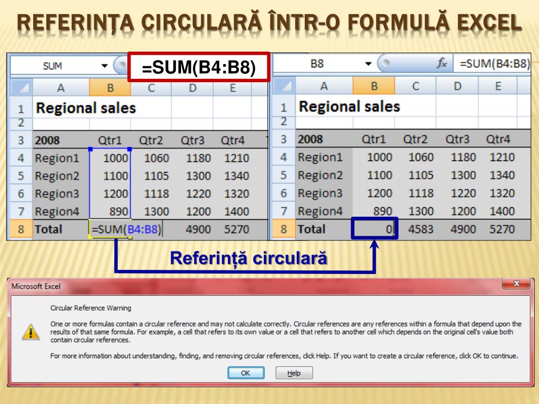Open the Name Box dropdown showing SUM
Screen dimensions: 539x404
click(x=105, y=66)
